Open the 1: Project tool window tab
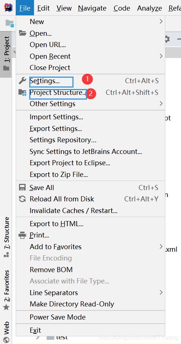181x344 pixels. coord(6,54)
